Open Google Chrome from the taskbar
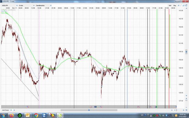 click(x=36, y=116)
